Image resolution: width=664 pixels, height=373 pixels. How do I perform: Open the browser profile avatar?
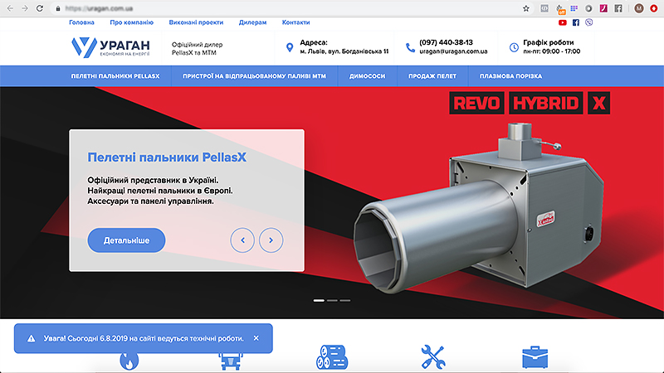(x=639, y=8)
